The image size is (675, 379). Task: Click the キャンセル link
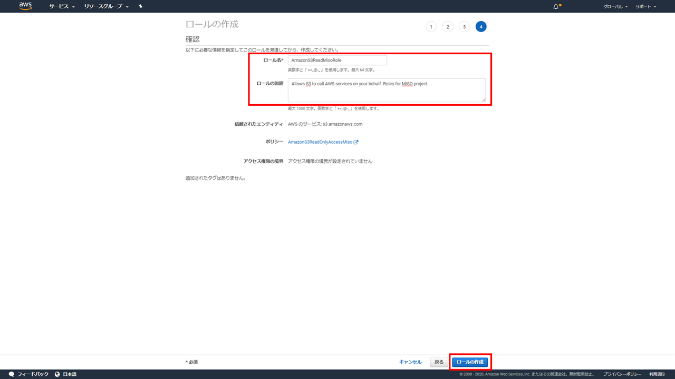410,362
